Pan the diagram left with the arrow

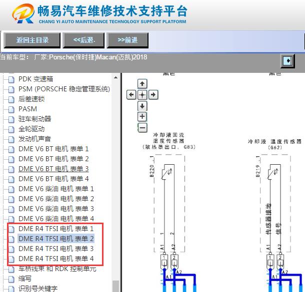[131, 95]
